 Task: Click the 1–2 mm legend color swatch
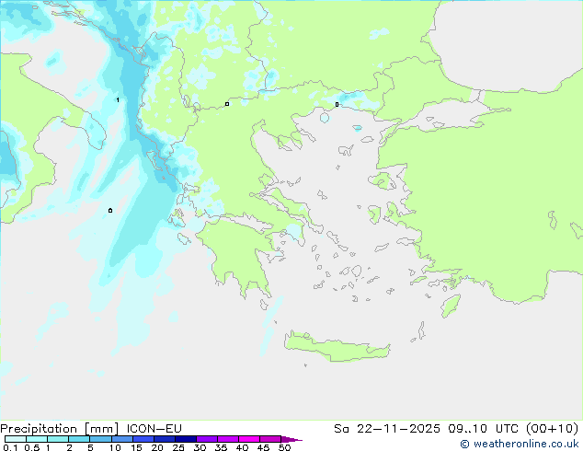coord(58,439)
